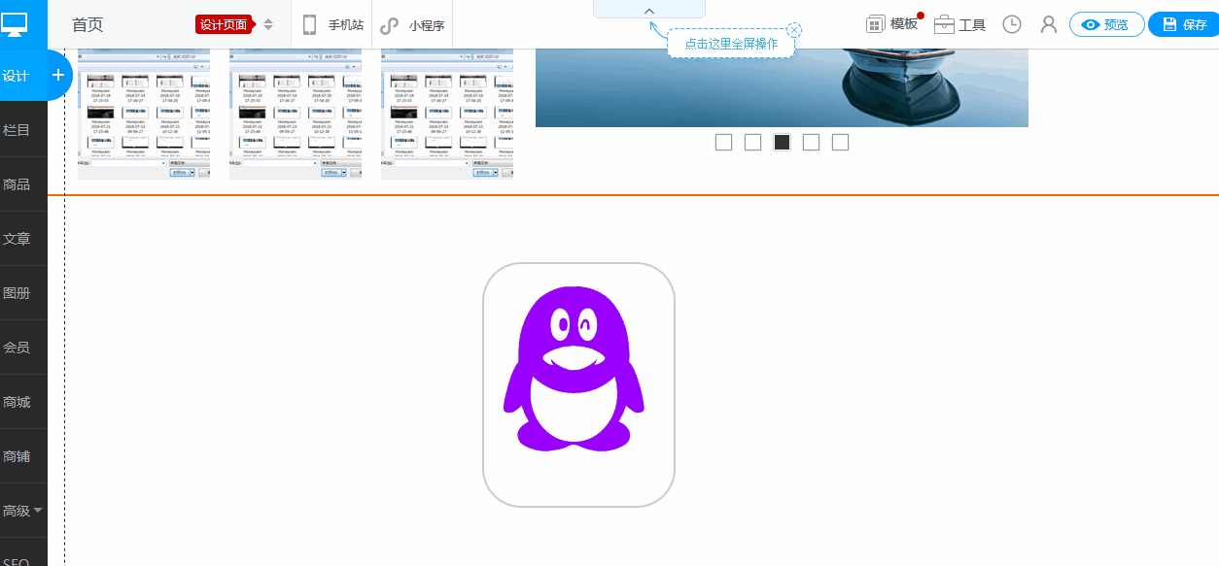Image resolution: width=1219 pixels, height=566 pixels.
Task: Select the active third carousel indicator
Action: pyautogui.click(x=782, y=143)
